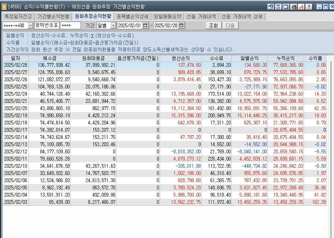This screenshot has height=238, width=334.
Task: Click the end date field 2025/02/28
Action: [166, 25]
